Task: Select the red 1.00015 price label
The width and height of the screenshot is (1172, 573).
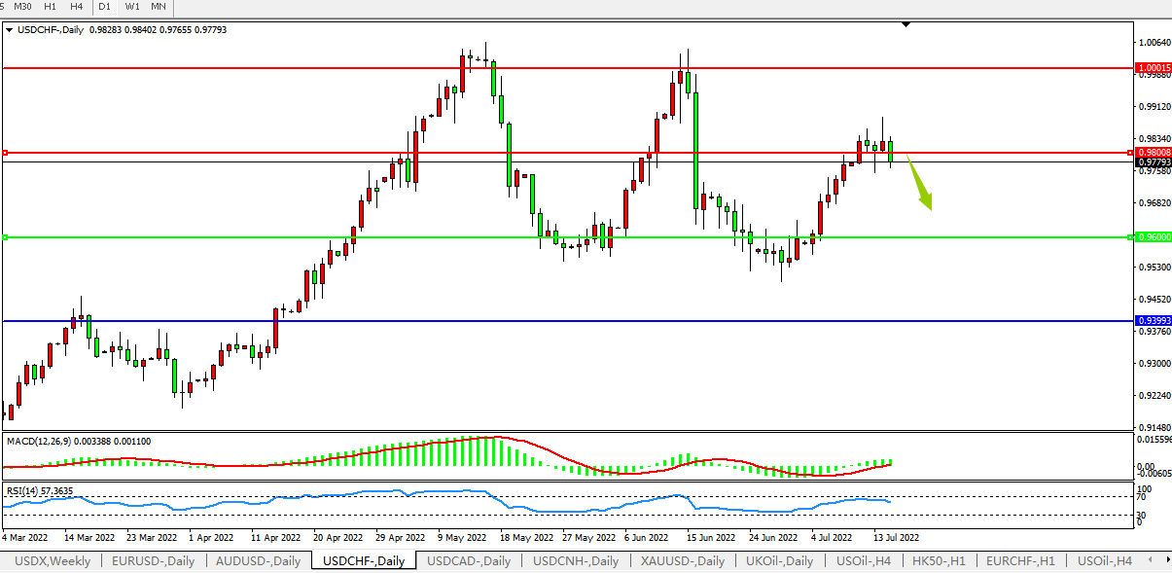Action: (1153, 68)
